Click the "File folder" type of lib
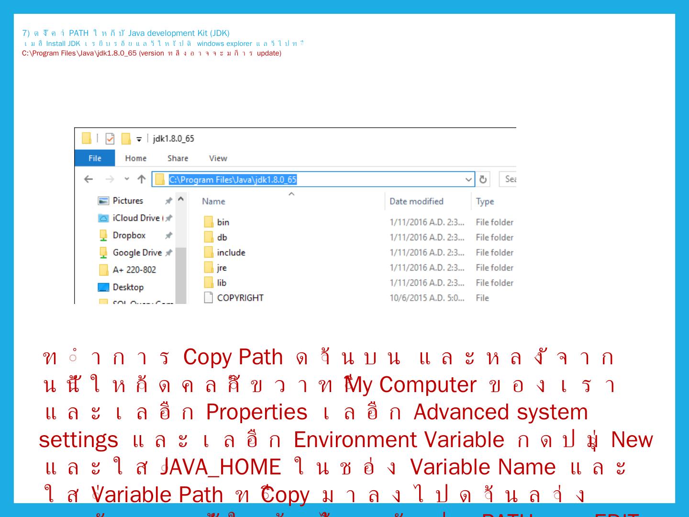The image size is (689, 517). (494, 283)
